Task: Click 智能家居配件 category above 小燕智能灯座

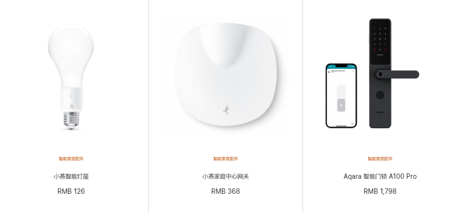Action: 71,159
